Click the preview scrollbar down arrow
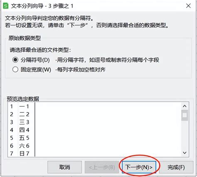This screenshot has width=197, height=177. pos(185,153)
